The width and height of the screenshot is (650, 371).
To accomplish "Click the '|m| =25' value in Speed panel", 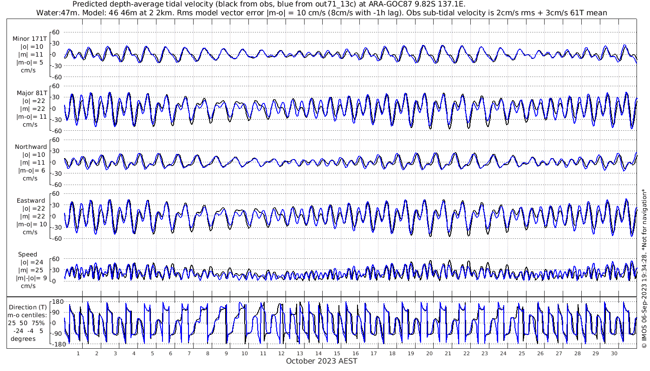I will point(31,270).
